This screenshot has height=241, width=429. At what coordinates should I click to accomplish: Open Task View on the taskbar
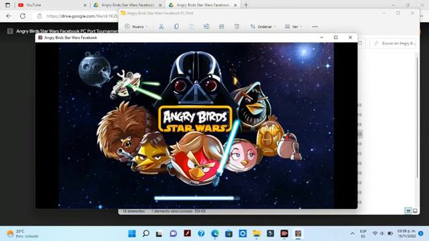point(160,234)
